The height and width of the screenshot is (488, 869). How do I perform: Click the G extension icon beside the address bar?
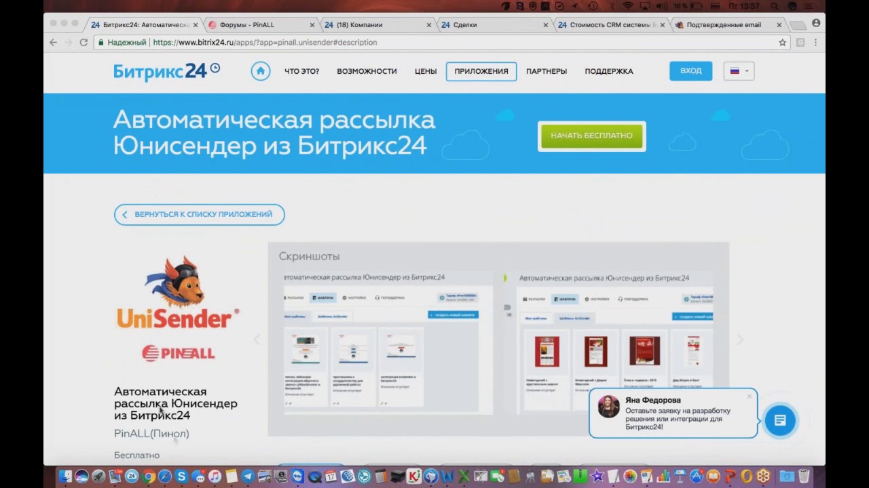coord(800,42)
